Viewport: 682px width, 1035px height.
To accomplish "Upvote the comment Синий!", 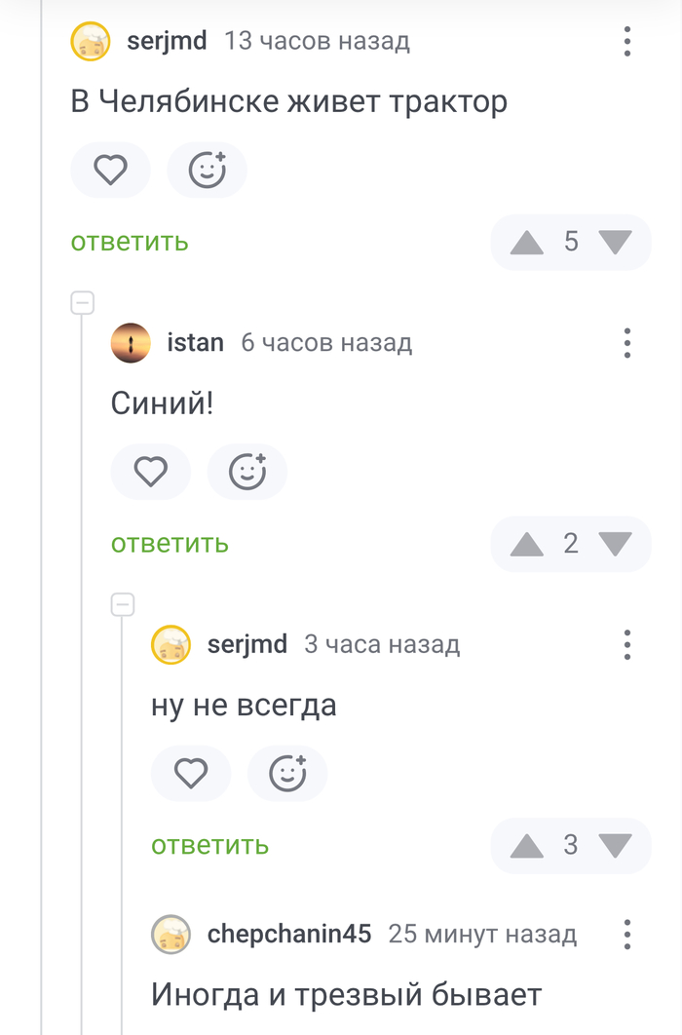I will tap(526, 544).
